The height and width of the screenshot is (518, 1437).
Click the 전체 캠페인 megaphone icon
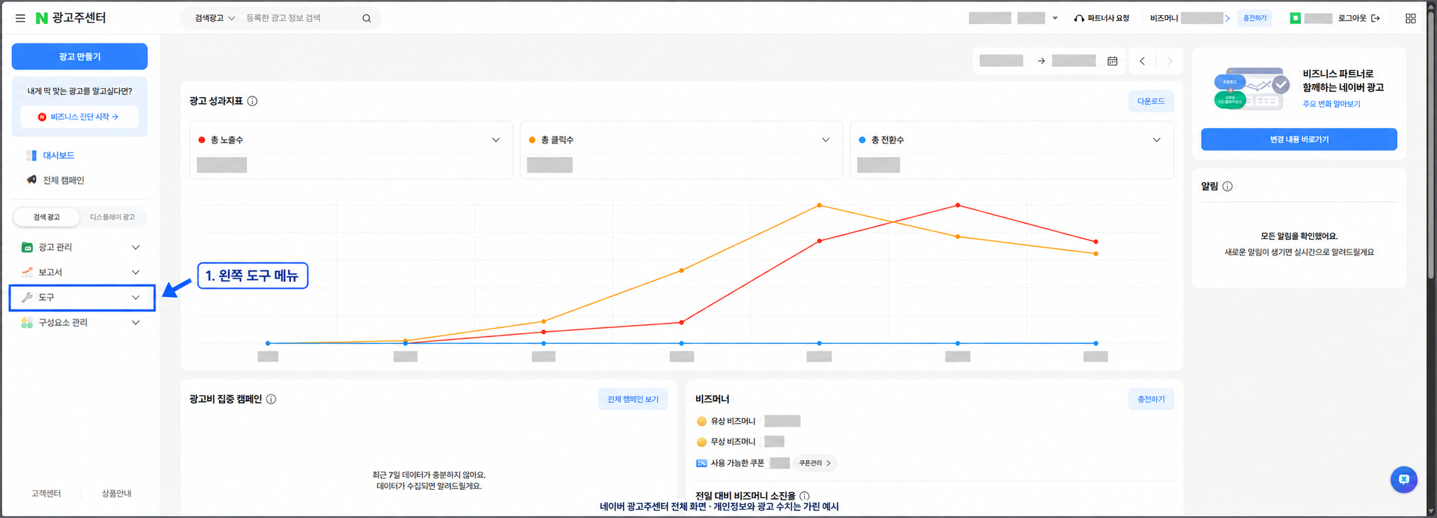[x=31, y=180]
